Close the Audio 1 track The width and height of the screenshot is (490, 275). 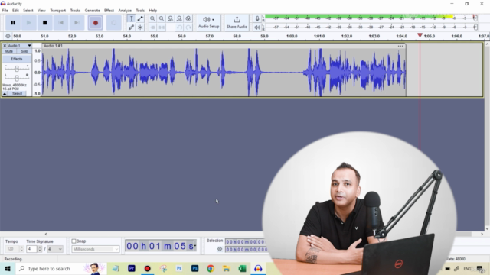pos(5,46)
